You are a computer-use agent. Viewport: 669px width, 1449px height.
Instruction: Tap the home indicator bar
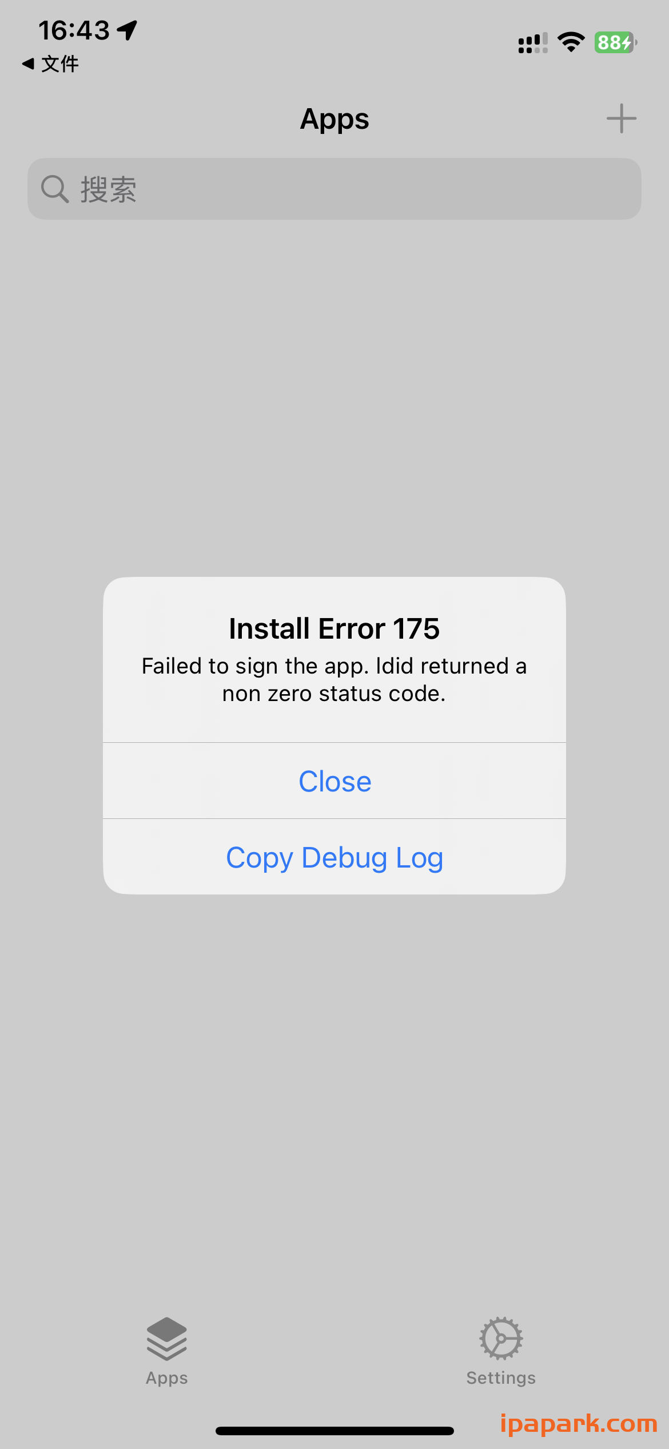[334, 1431]
